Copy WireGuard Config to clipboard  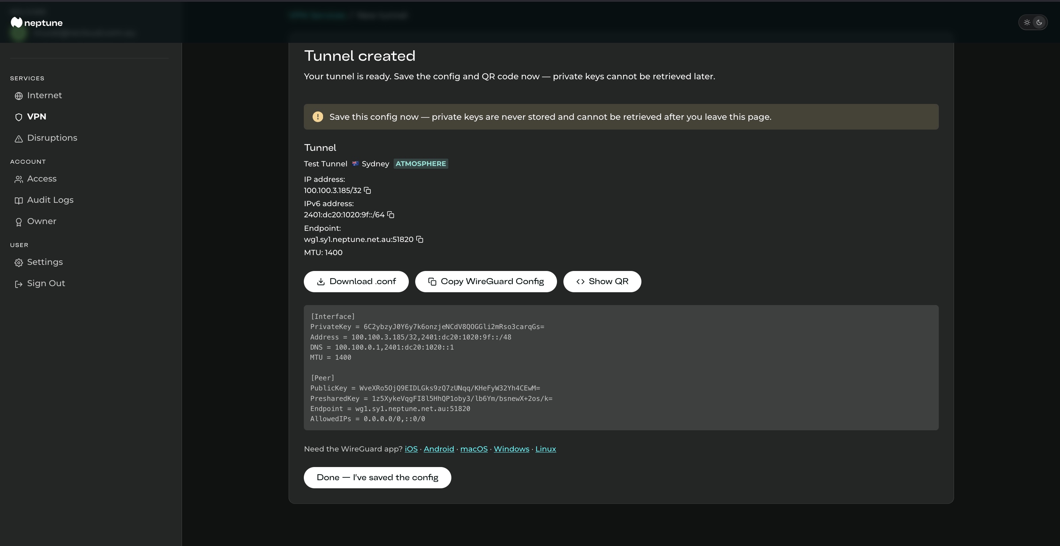485,281
